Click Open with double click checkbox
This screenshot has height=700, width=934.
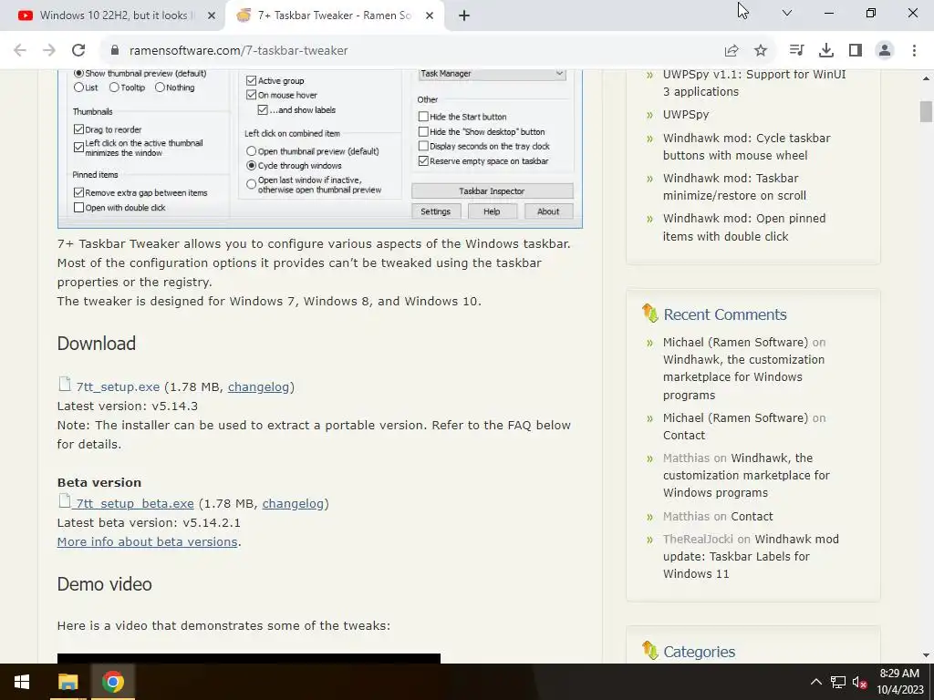click(x=78, y=207)
